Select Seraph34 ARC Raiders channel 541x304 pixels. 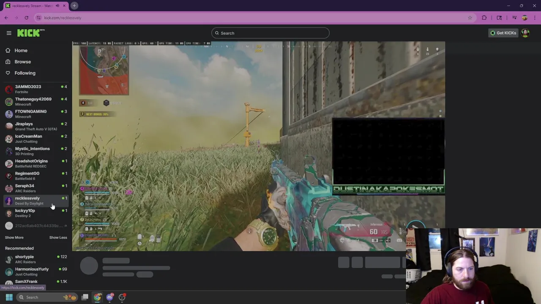tap(36, 188)
